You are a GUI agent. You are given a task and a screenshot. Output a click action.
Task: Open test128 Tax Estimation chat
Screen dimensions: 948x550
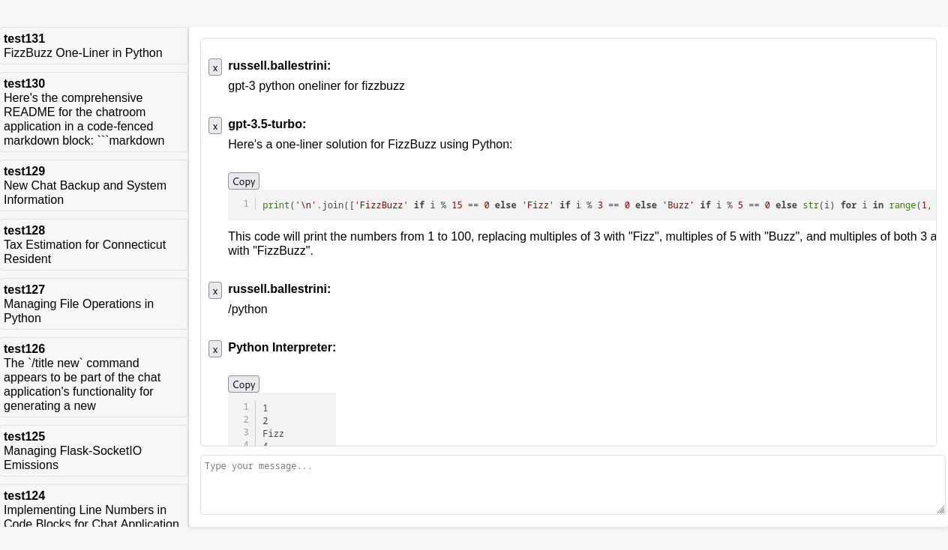tap(94, 245)
